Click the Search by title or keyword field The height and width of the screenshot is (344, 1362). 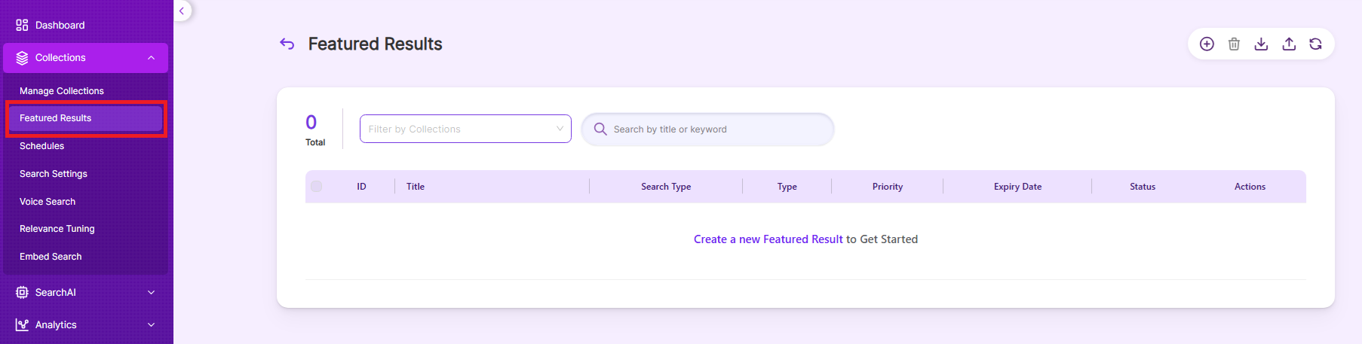tap(707, 129)
